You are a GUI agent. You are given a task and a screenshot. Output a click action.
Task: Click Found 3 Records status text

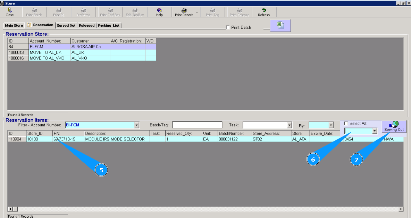point(20,115)
